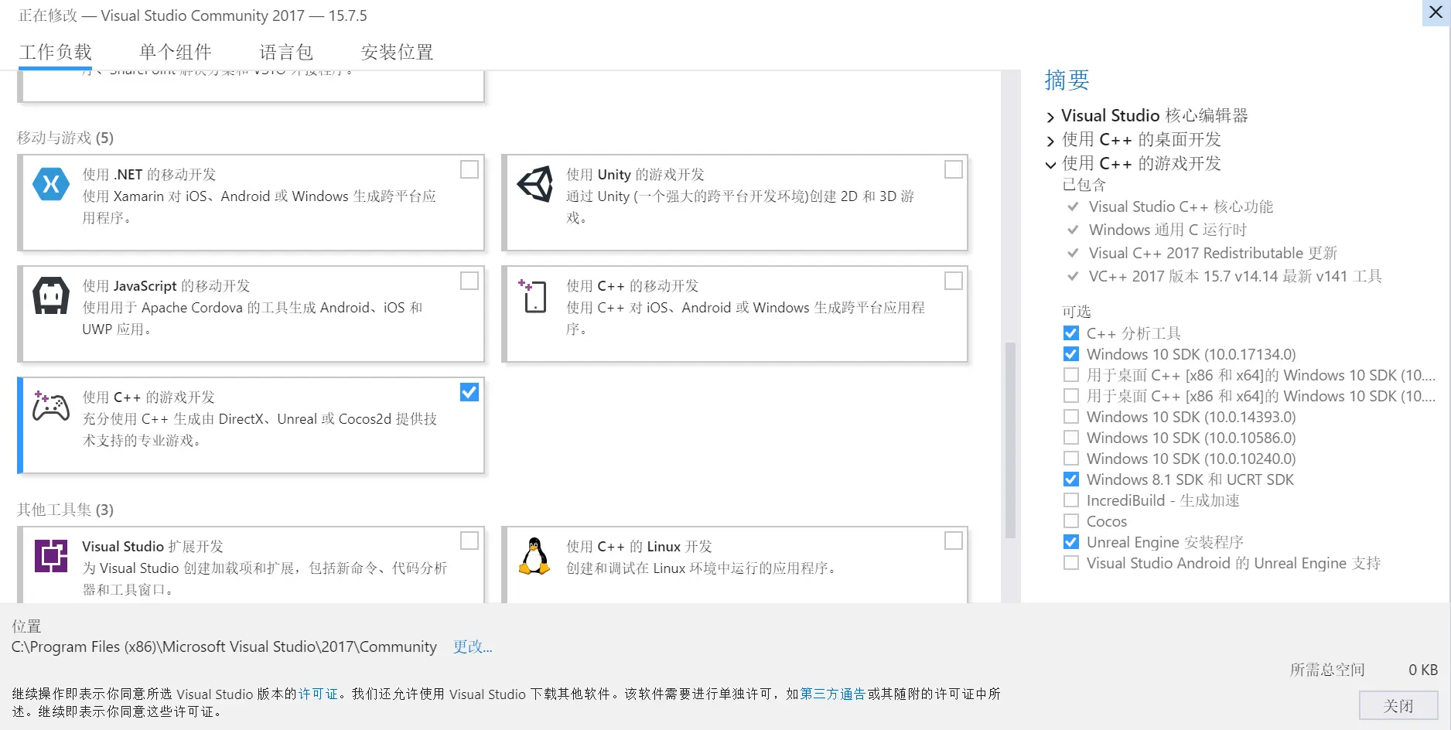
Task: Switch to the 语言包 tab
Action: 286,52
